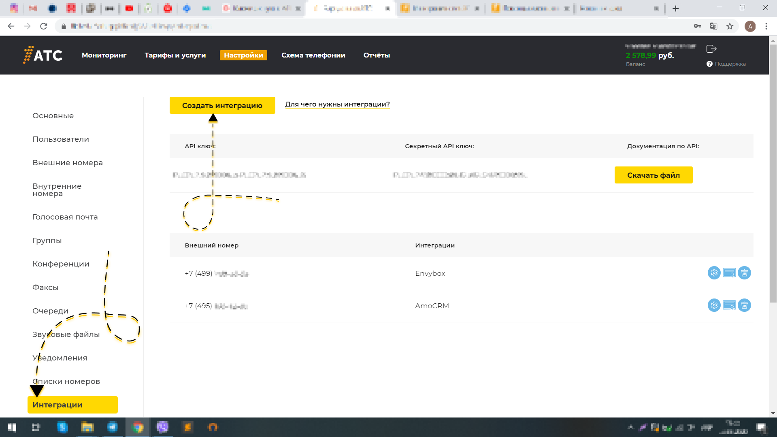This screenshot has width=777, height=437.
Task: Open new browser tab with plus
Action: [675, 9]
